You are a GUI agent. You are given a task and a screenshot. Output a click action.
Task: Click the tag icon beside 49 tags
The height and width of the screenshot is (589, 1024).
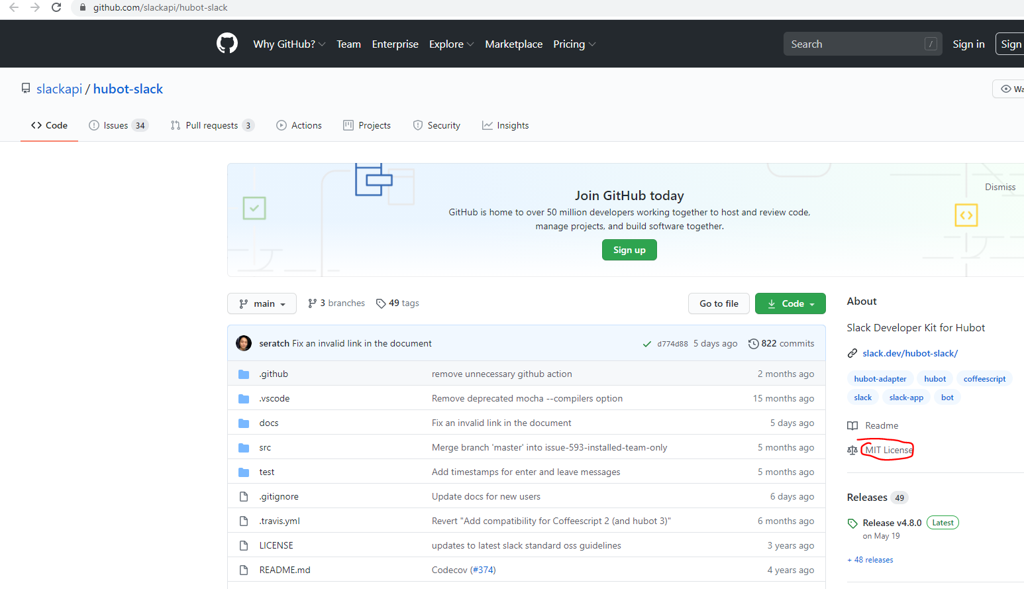[x=381, y=303]
